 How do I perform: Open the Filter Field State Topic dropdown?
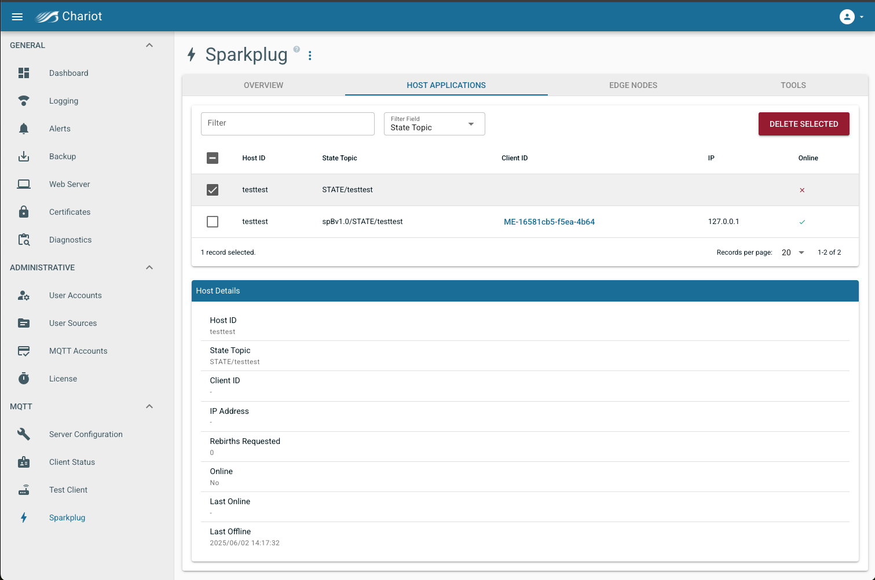(x=434, y=124)
